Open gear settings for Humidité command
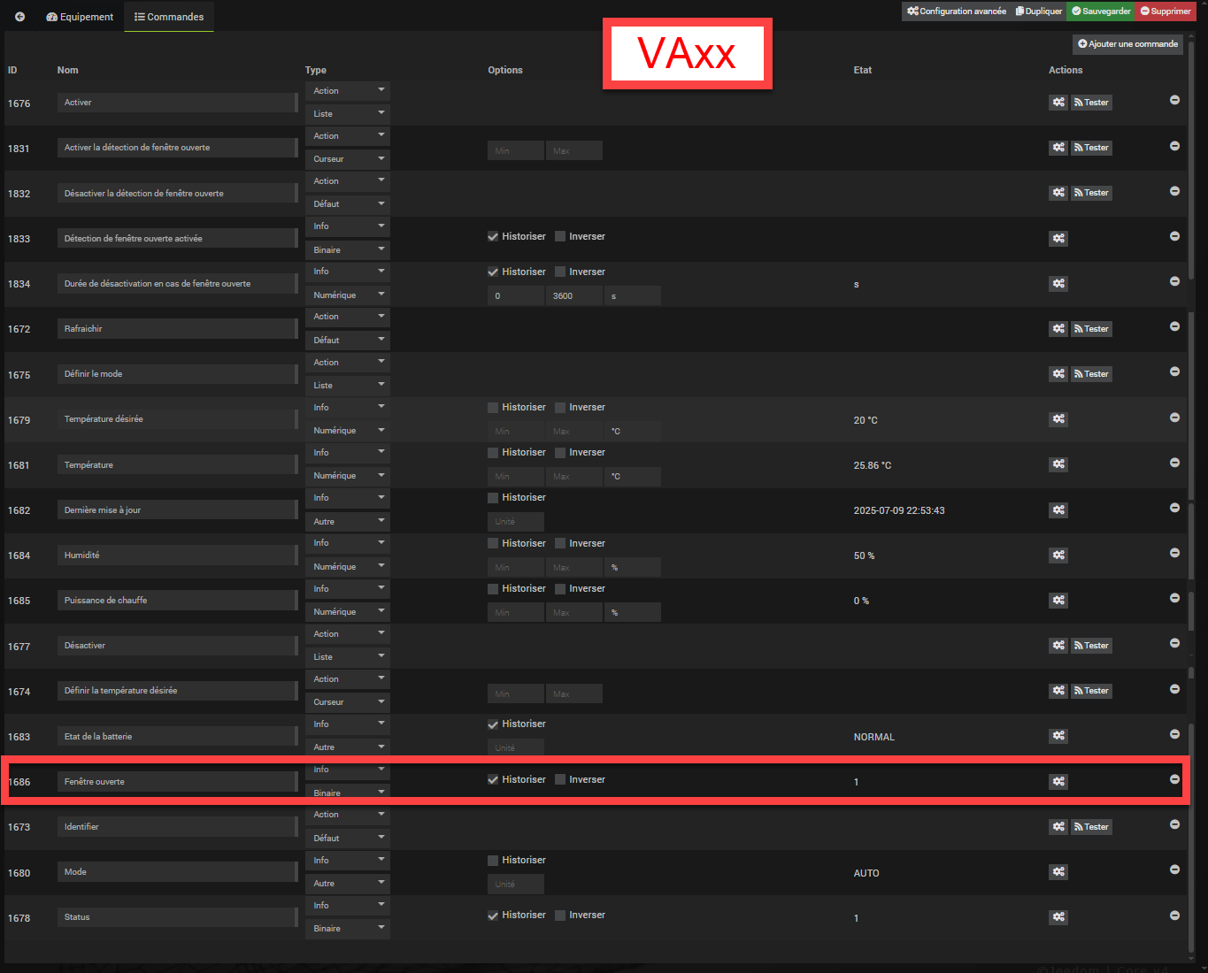The image size is (1208, 973). click(1058, 555)
